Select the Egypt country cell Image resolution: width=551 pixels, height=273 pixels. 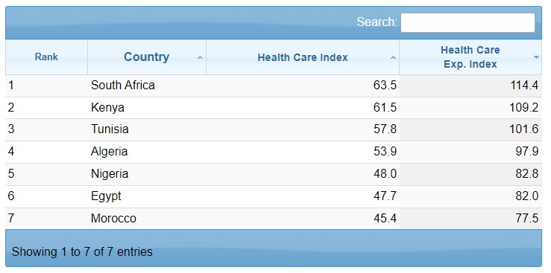click(x=106, y=196)
